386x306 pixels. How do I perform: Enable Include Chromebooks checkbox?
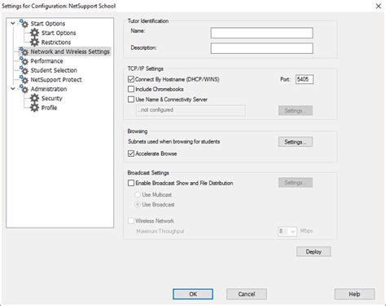131,89
